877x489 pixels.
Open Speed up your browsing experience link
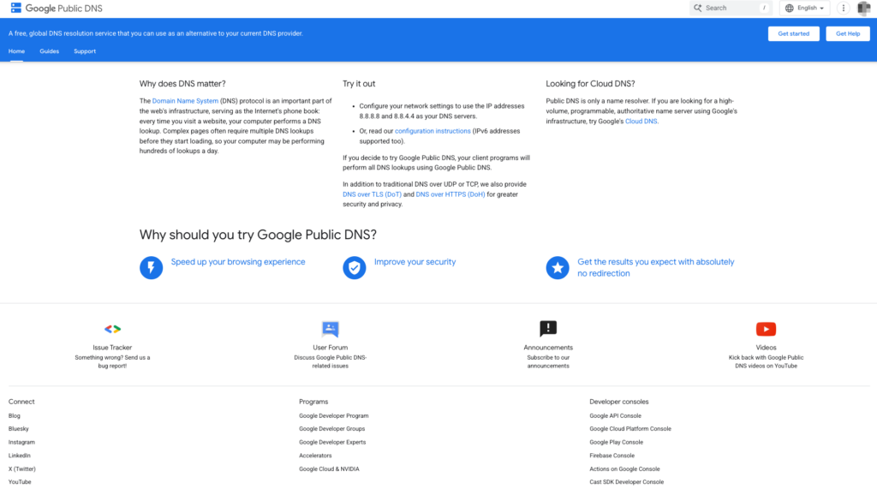(238, 262)
